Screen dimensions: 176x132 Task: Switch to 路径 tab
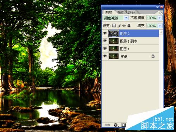(x=131, y=12)
